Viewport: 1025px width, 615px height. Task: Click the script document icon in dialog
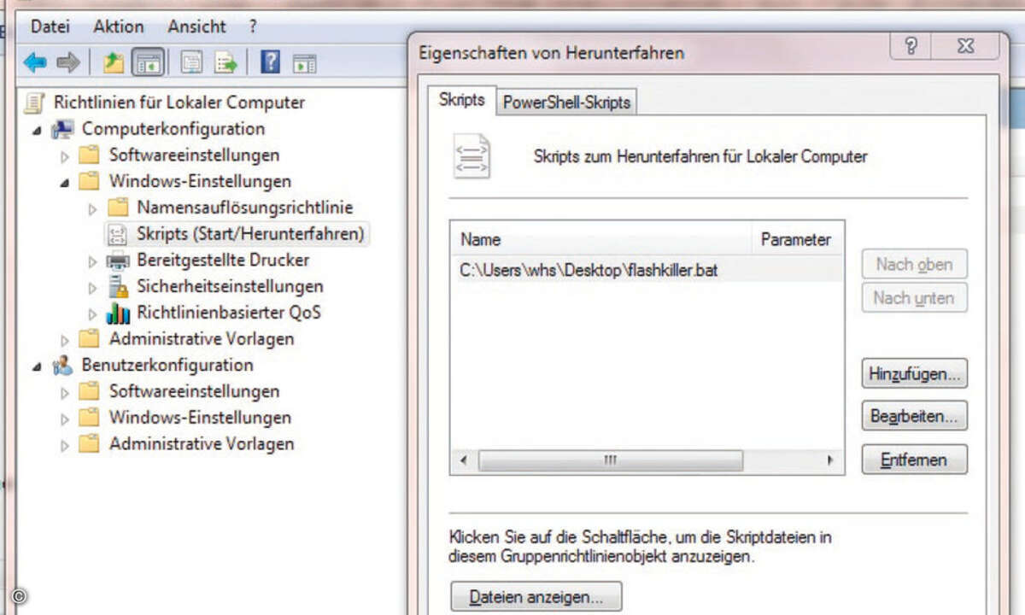(x=471, y=156)
